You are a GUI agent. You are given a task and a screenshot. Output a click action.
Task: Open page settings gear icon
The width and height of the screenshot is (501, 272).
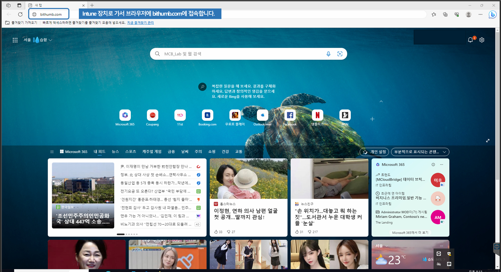point(482,40)
